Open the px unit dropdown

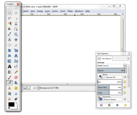27,88
